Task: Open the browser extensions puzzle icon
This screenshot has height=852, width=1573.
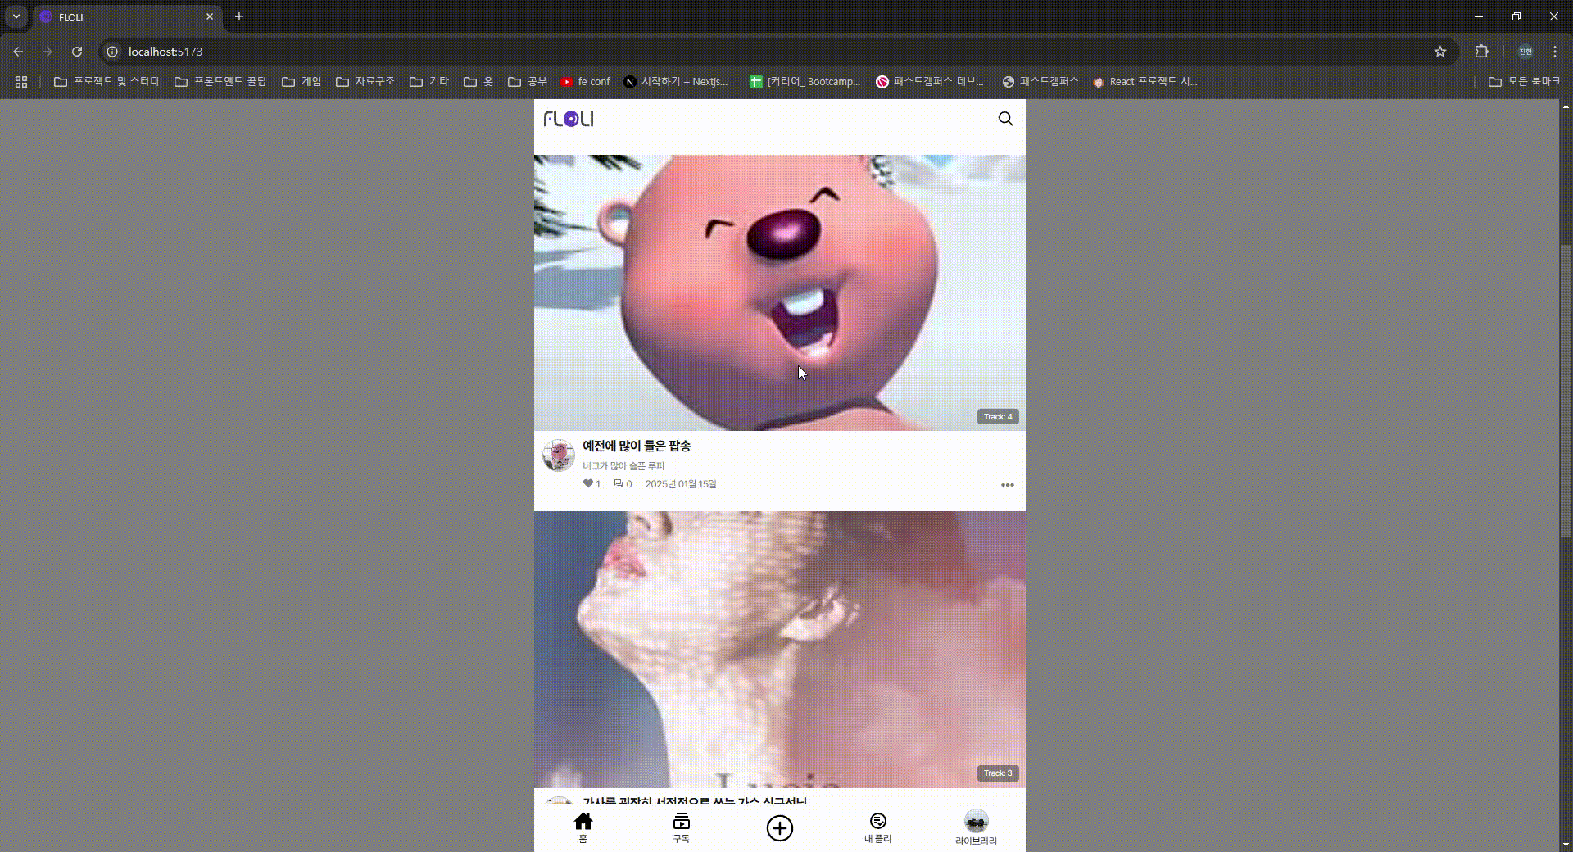Action: pyautogui.click(x=1481, y=52)
